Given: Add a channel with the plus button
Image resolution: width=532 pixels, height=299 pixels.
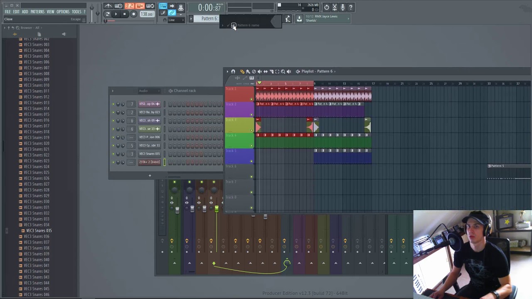Looking at the screenshot, I should pyautogui.click(x=150, y=175).
